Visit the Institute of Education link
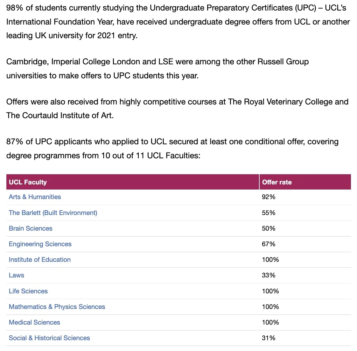The height and width of the screenshot is (351, 357). pos(40,260)
